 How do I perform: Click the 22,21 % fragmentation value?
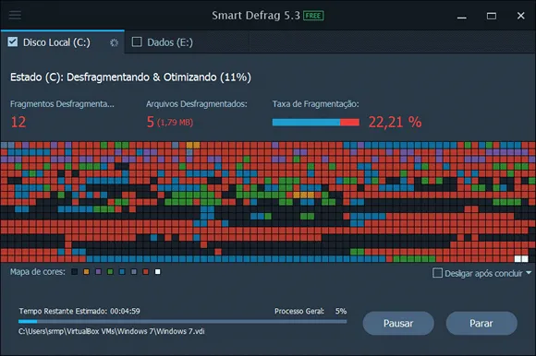tap(395, 122)
